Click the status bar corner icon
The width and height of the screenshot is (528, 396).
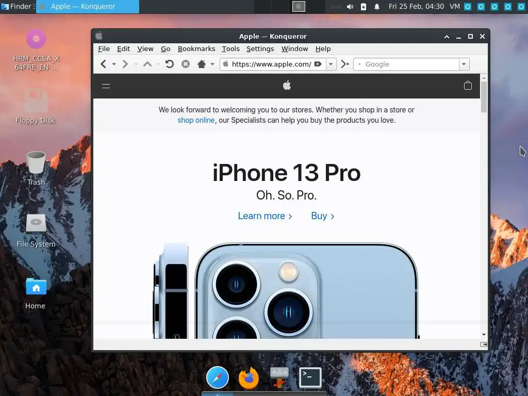tap(484, 344)
